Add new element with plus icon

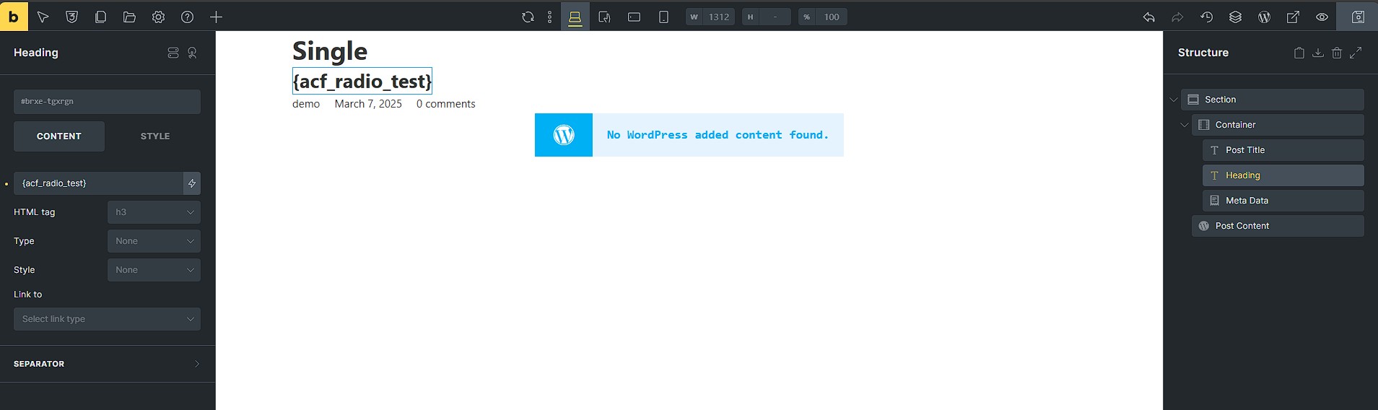point(216,17)
